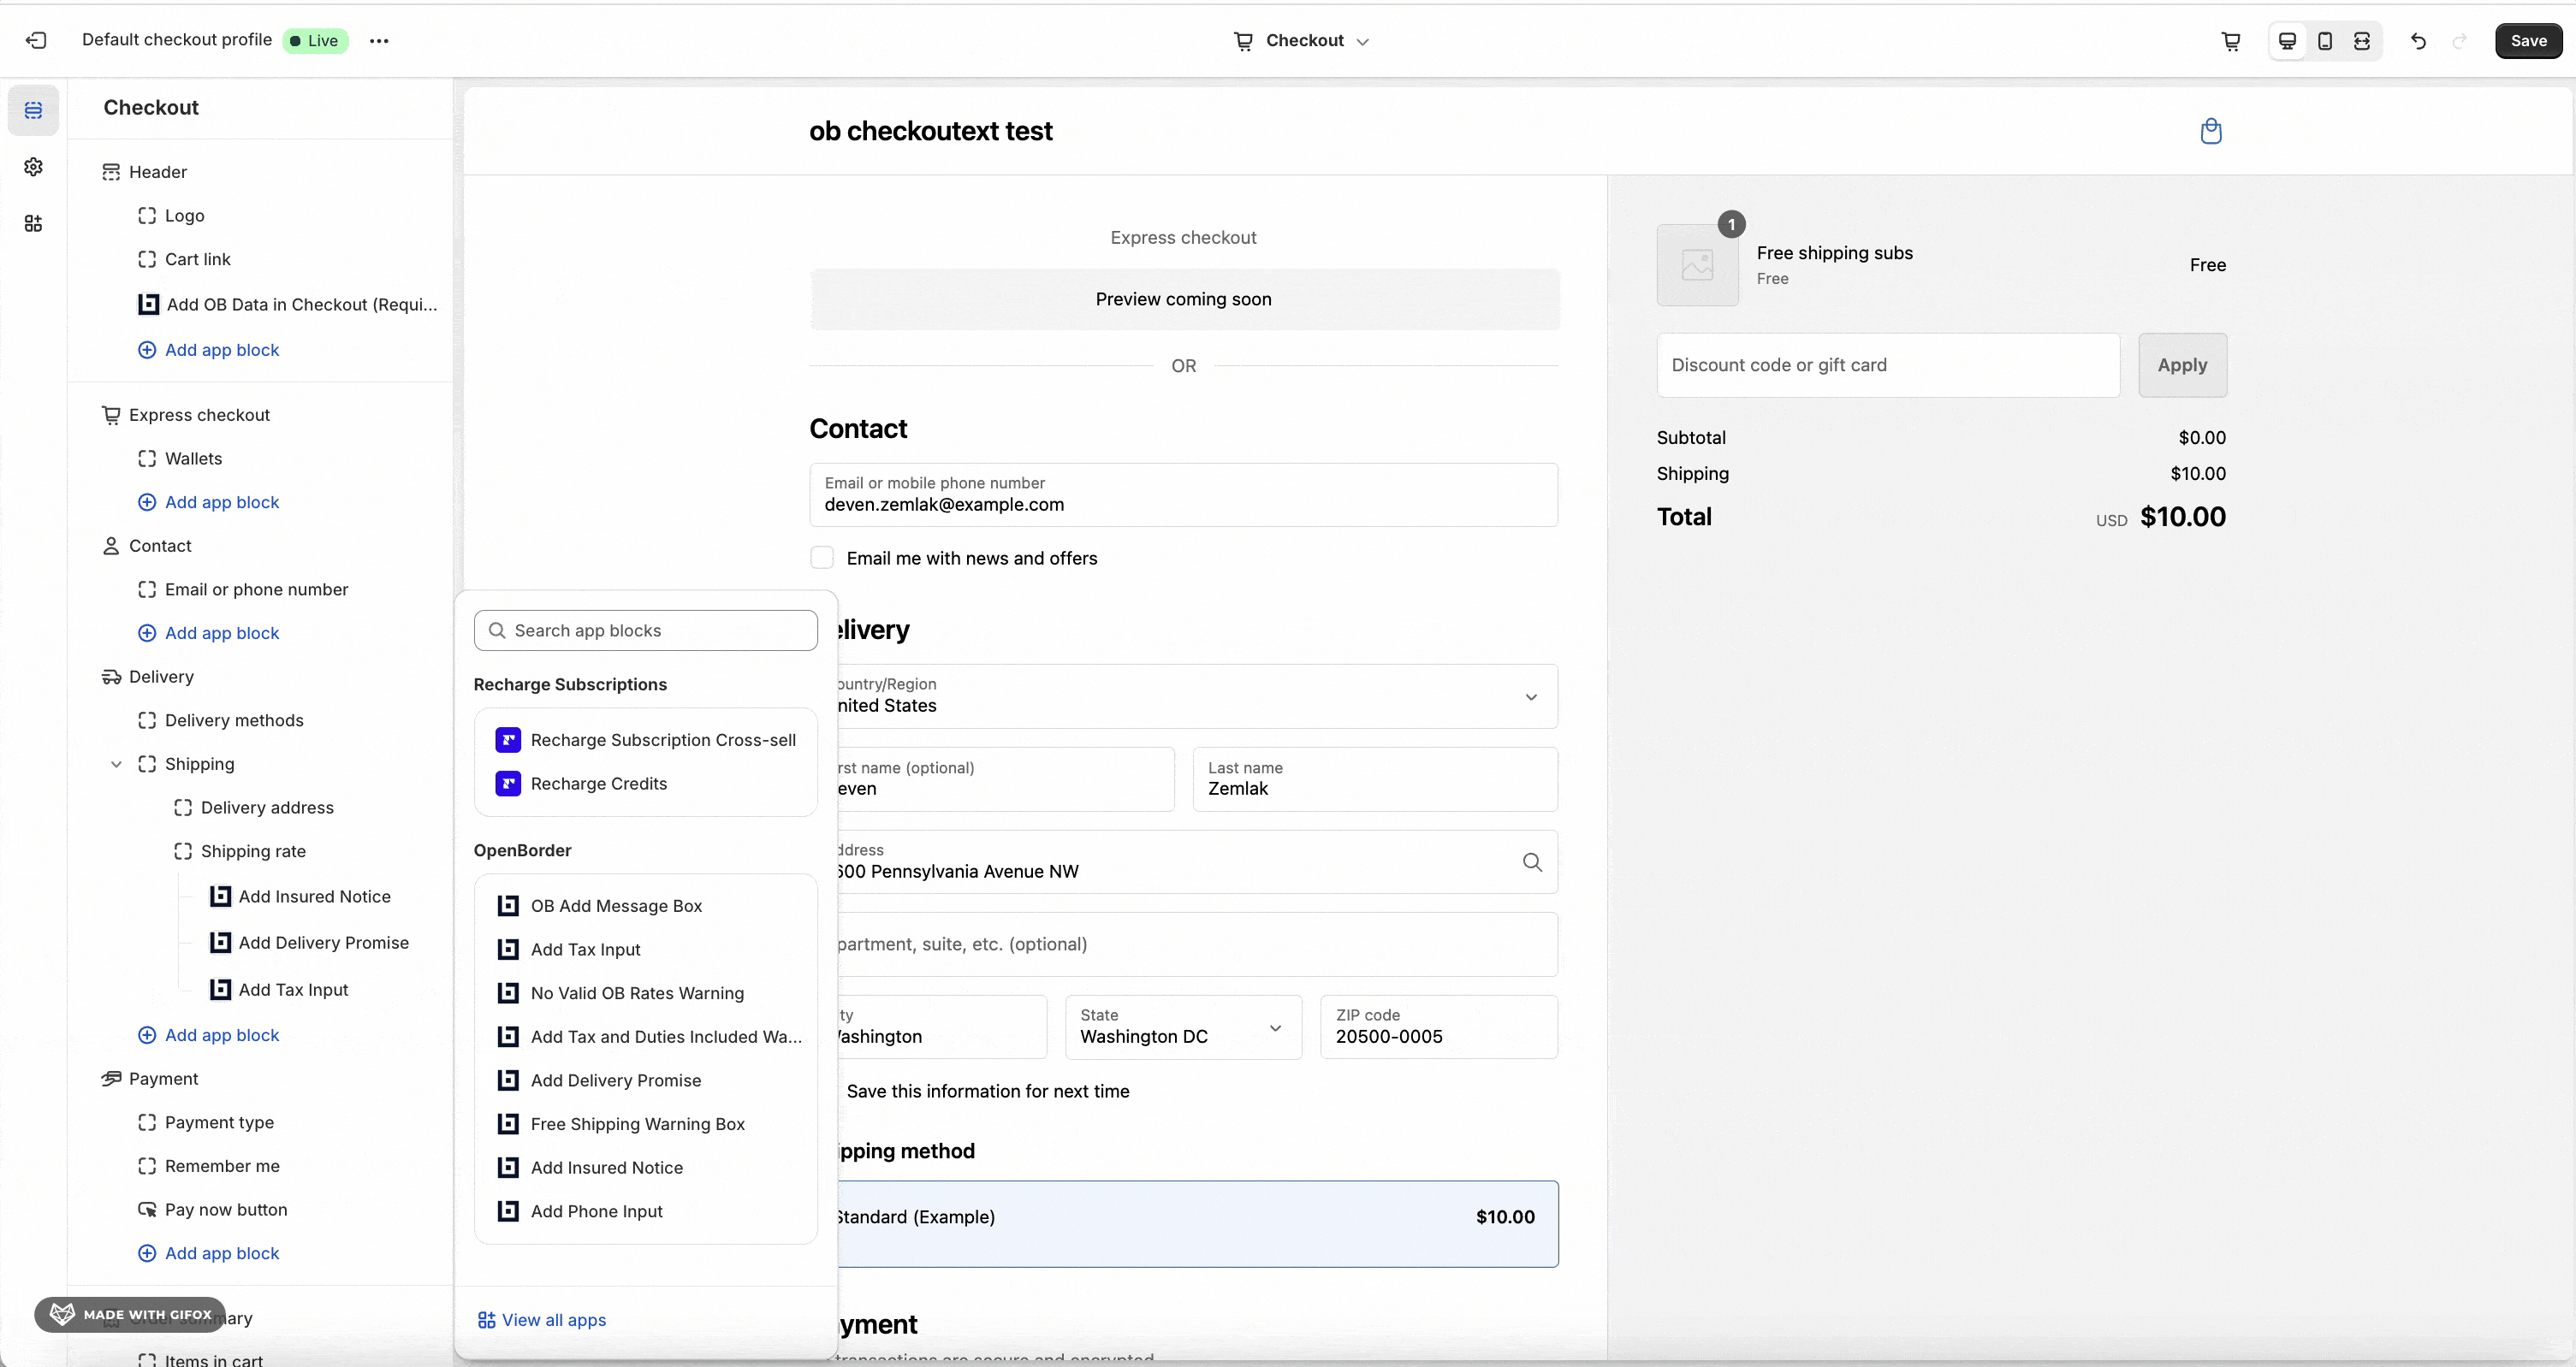Viewport: 2576px width, 1367px height.
Task: Open the three-dots more actions menu
Action: [379, 41]
